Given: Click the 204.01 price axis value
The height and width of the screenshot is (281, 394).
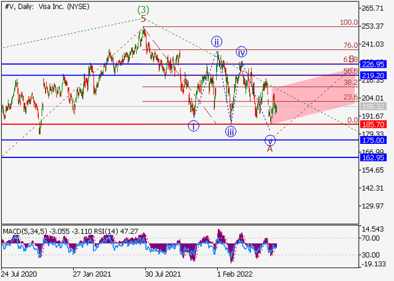Looking at the screenshot, I should point(372,98).
